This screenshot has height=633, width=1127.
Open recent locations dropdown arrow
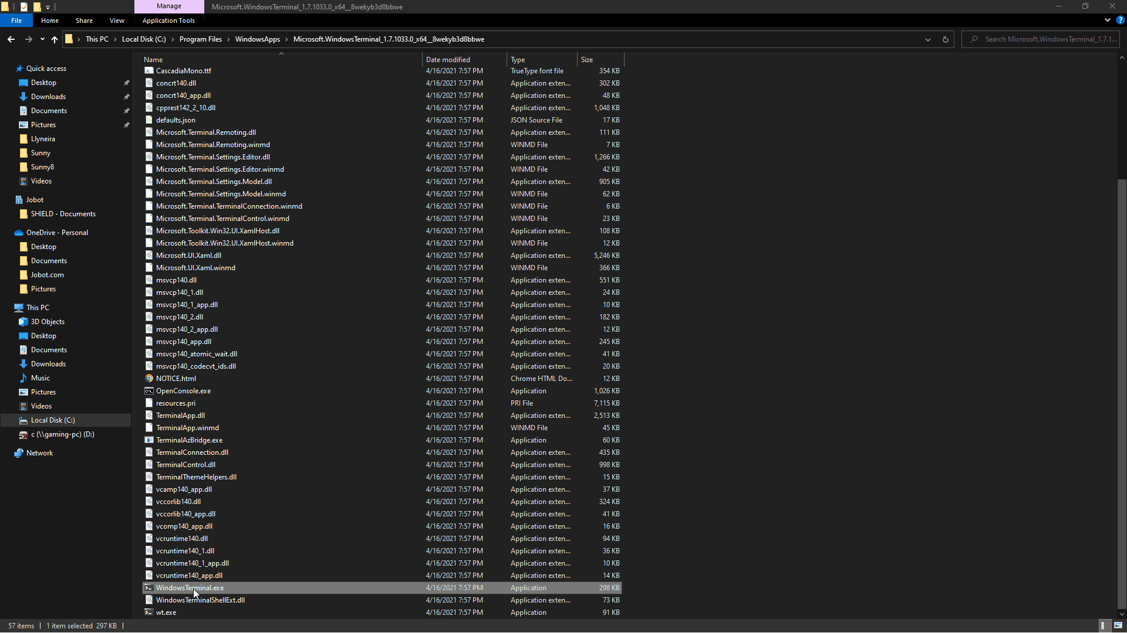tap(42, 39)
